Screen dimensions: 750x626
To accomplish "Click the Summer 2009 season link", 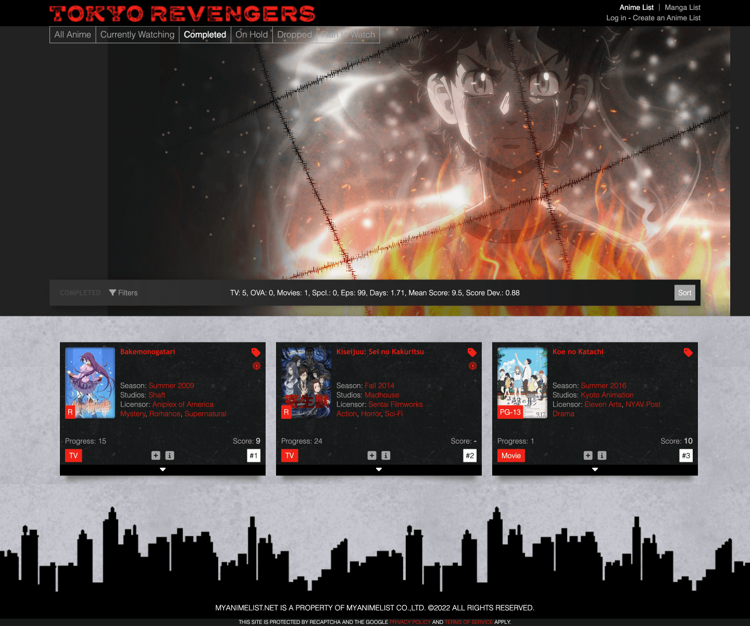I will point(171,386).
